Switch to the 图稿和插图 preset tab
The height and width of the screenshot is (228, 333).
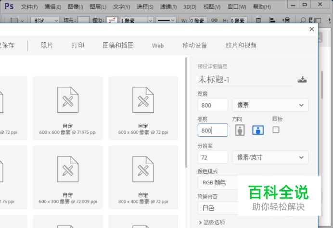click(x=118, y=45)
